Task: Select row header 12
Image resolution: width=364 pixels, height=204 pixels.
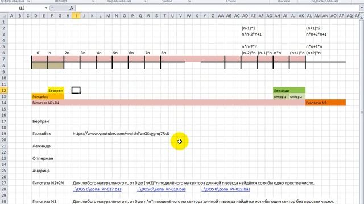Action: point(4,91)
